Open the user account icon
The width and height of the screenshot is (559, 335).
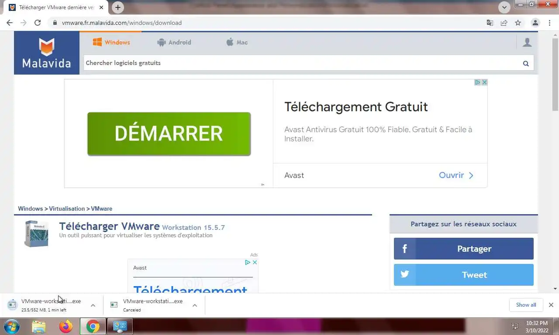527,42
